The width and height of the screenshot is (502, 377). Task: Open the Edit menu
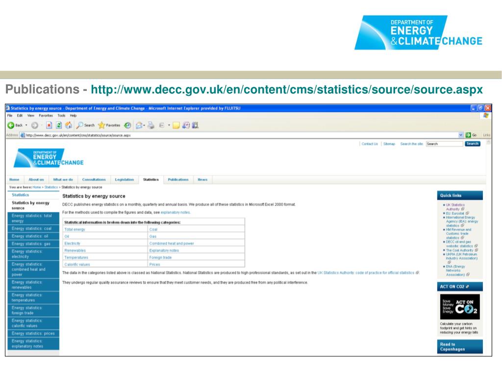[20, 116]
